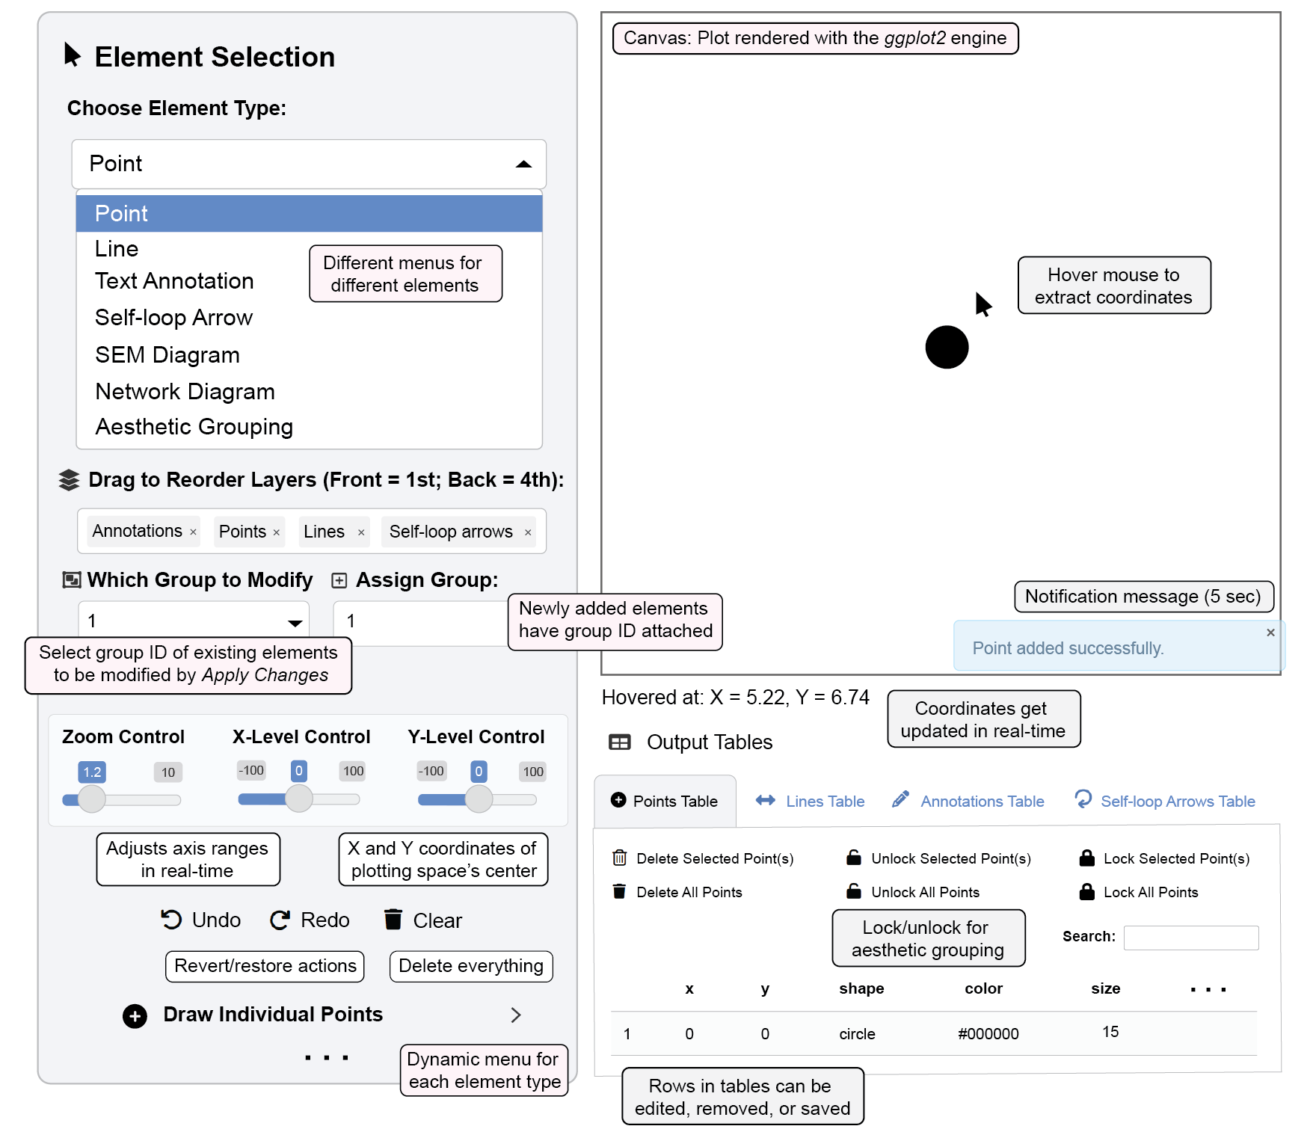Remove the Lines layer tag

[361, 532]
